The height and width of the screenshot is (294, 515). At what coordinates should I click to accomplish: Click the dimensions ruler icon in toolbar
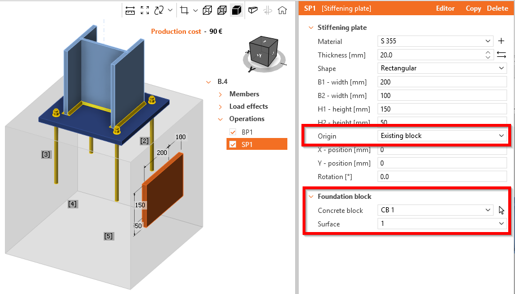tap(130, 10)
